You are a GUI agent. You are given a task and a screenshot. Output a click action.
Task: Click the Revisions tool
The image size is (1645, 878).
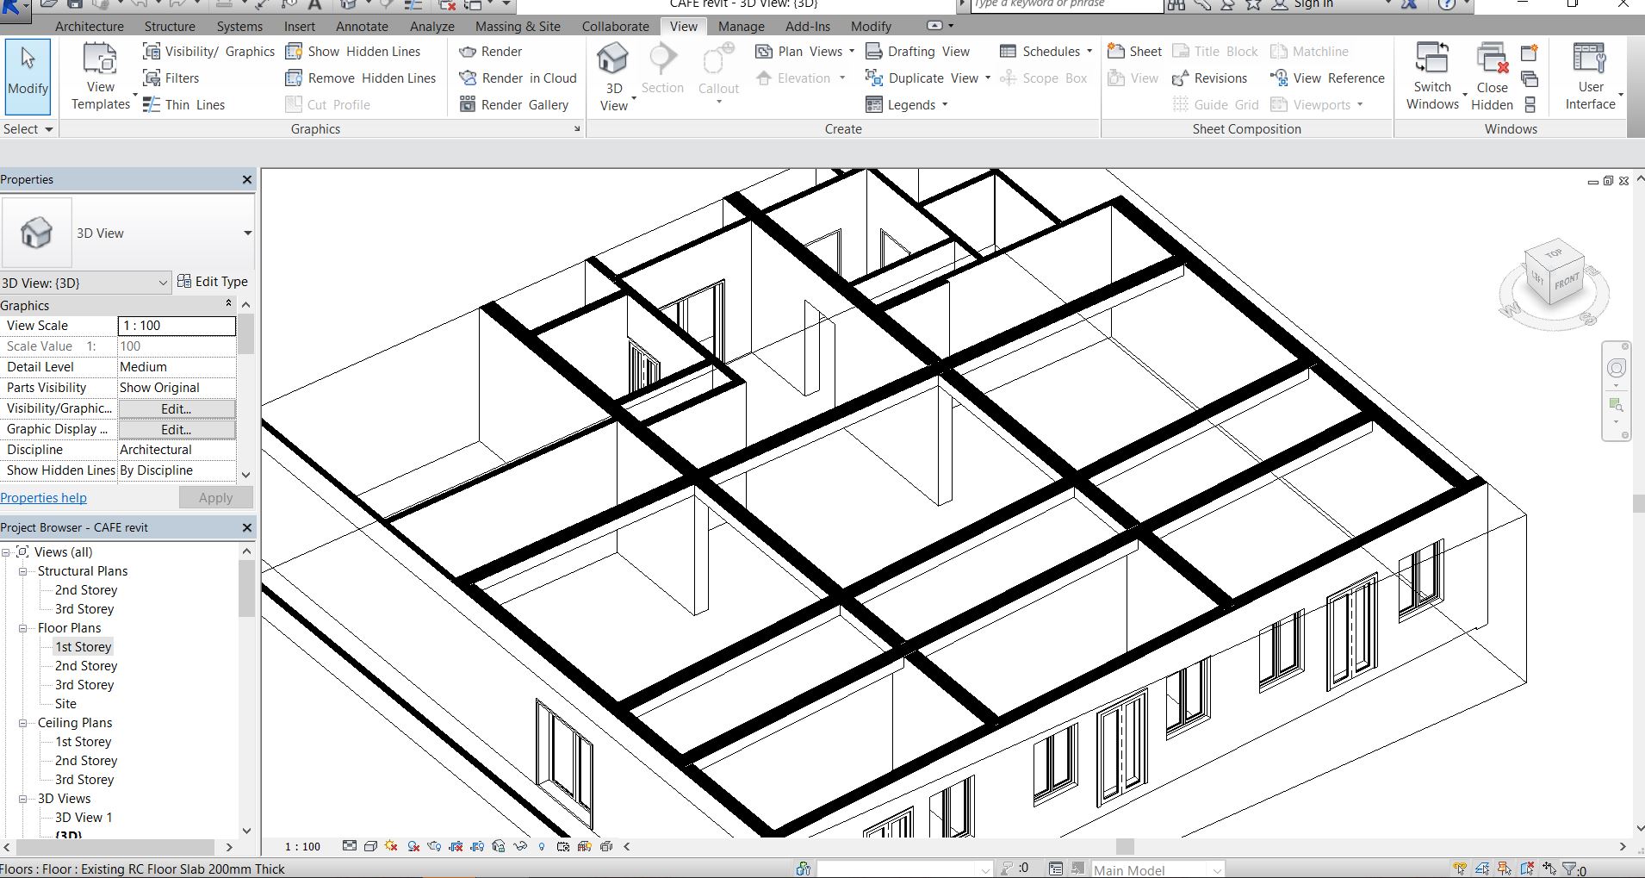pyautogui.click(x=1210, y=78)
